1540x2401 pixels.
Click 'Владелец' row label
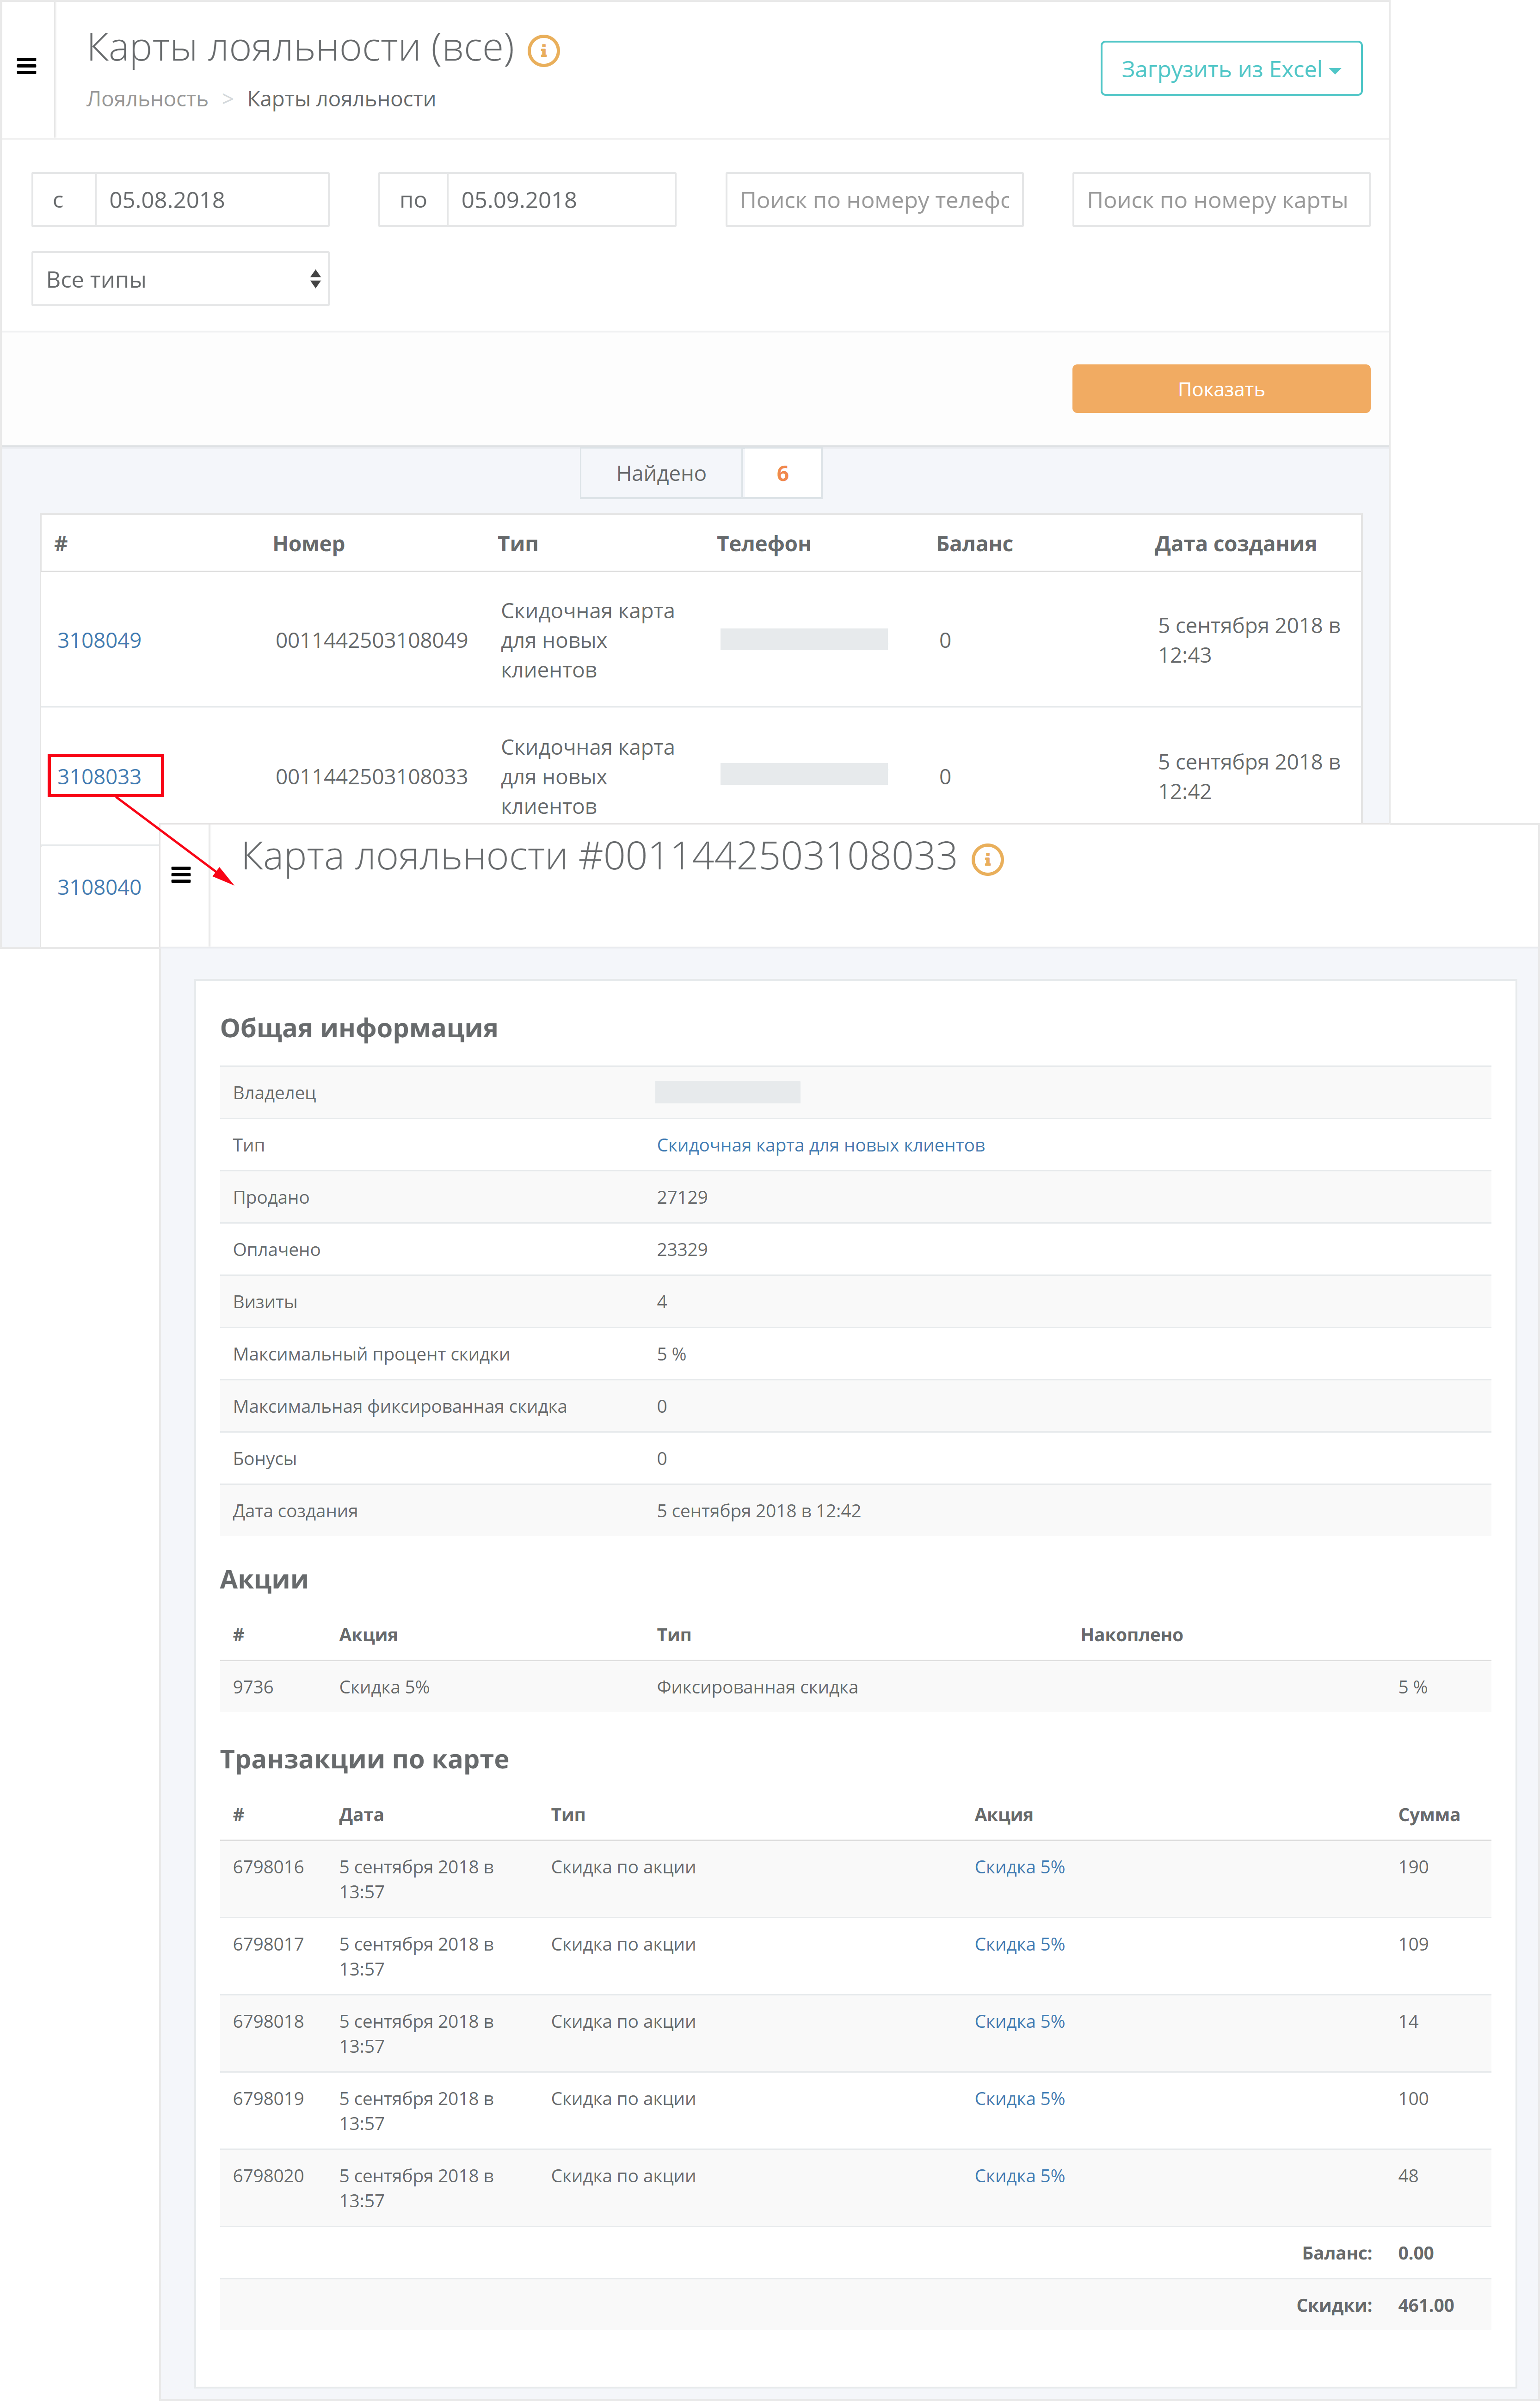(274, 1093)
